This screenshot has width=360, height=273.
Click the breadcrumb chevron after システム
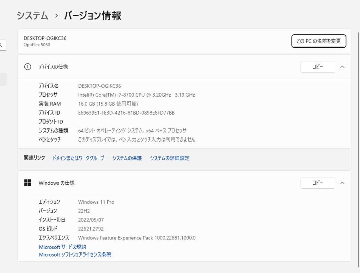(56, 16)
